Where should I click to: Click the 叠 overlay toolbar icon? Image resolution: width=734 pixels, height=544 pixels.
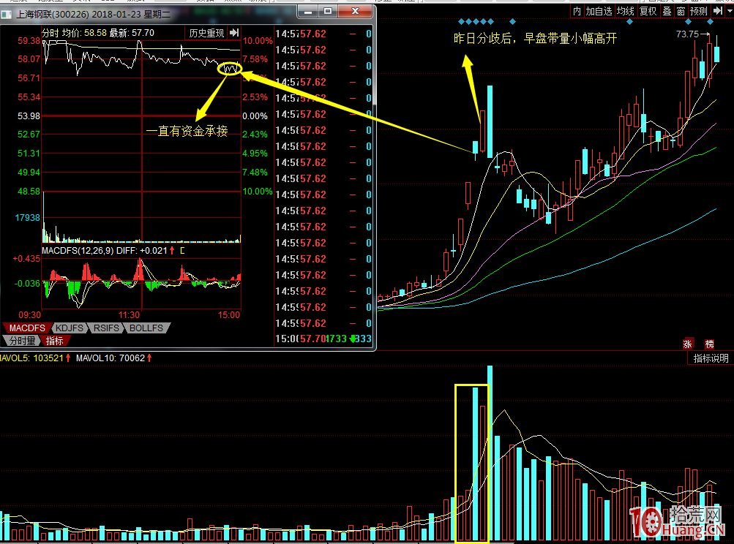click(667, 11)
